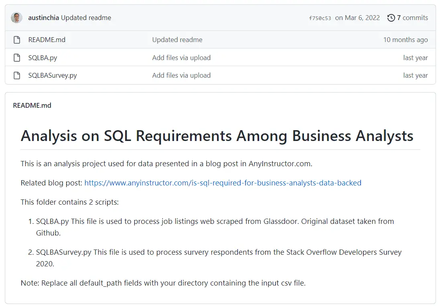440x308 pixels.
Task: Click the README.md file icon
Action: pos(17,40)
